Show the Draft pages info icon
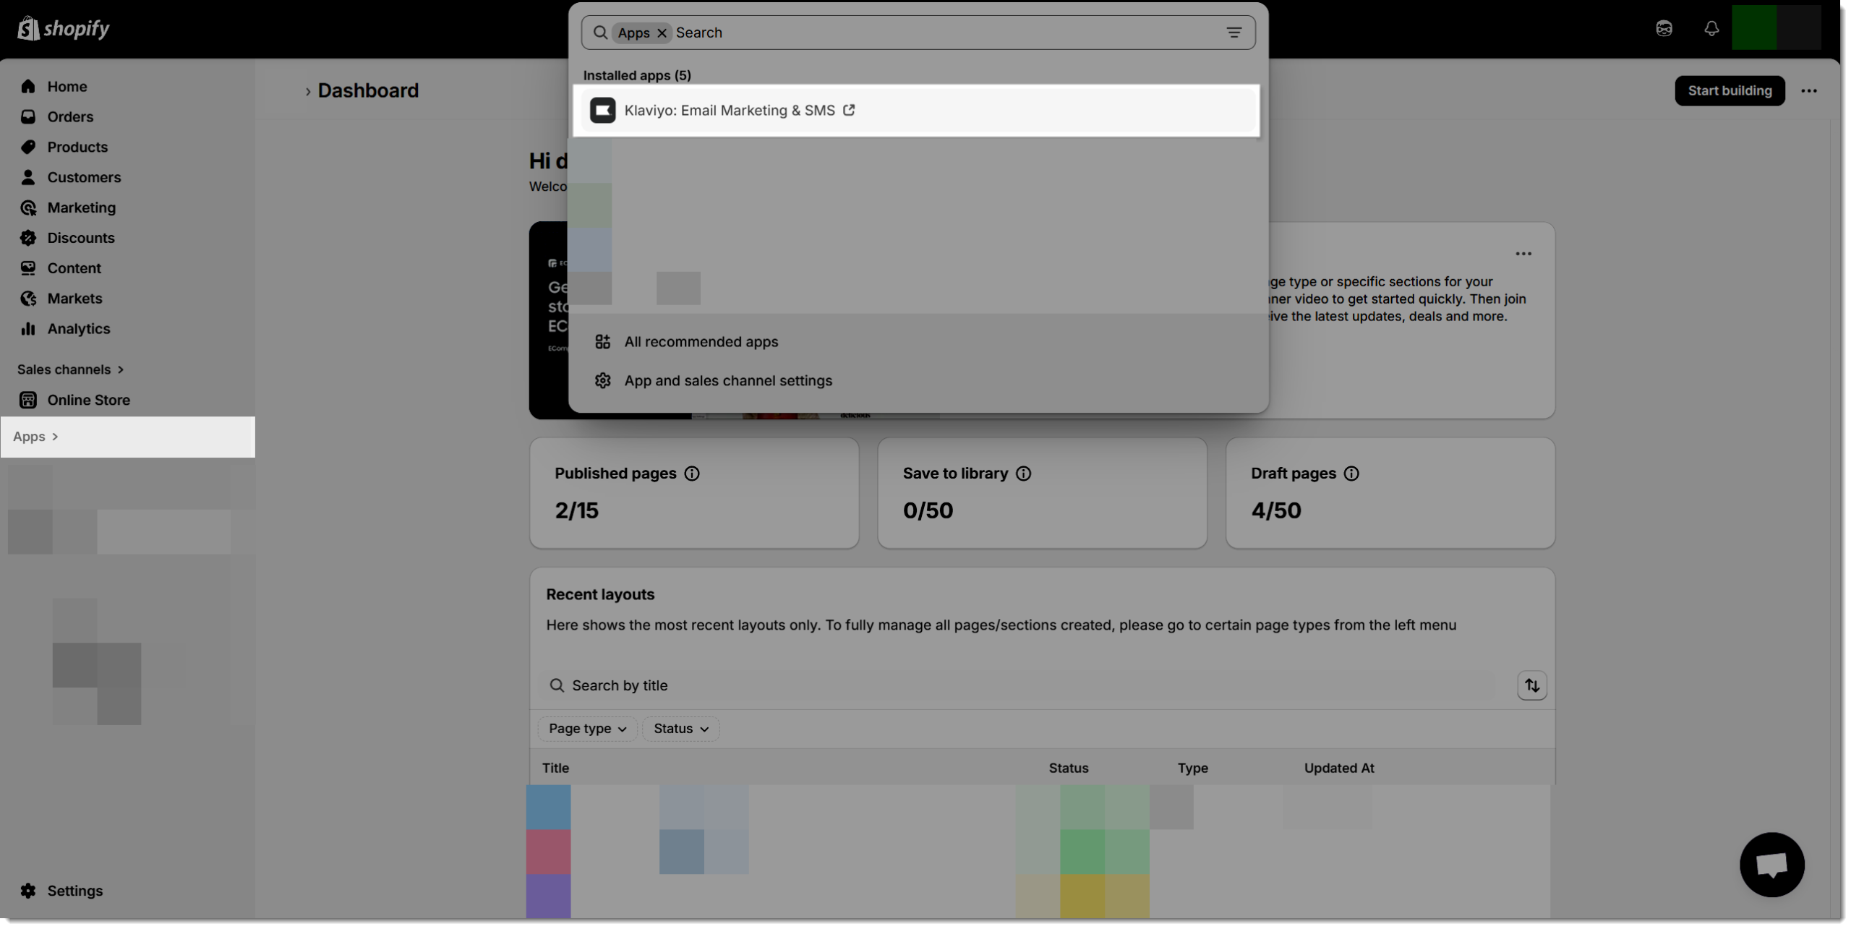 (x=1351, y=474)
